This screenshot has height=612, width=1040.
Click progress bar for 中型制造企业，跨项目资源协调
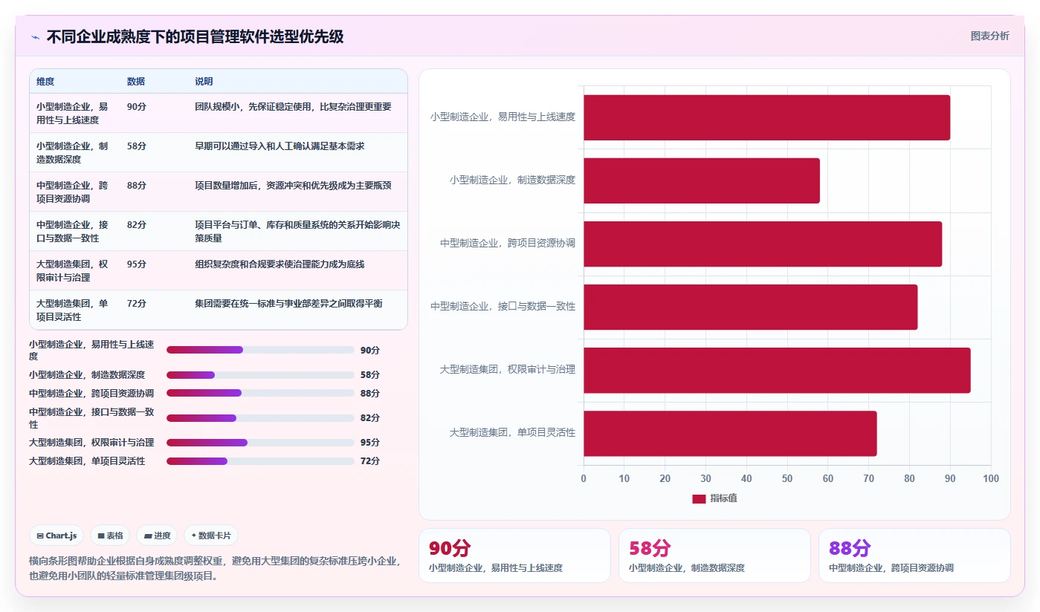click(x=260, y=393)
